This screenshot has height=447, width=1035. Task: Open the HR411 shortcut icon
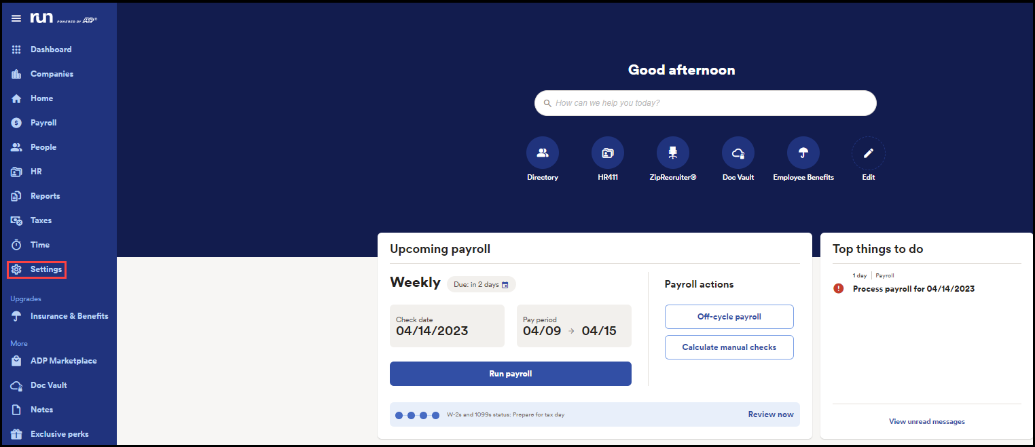pos(607,153)
